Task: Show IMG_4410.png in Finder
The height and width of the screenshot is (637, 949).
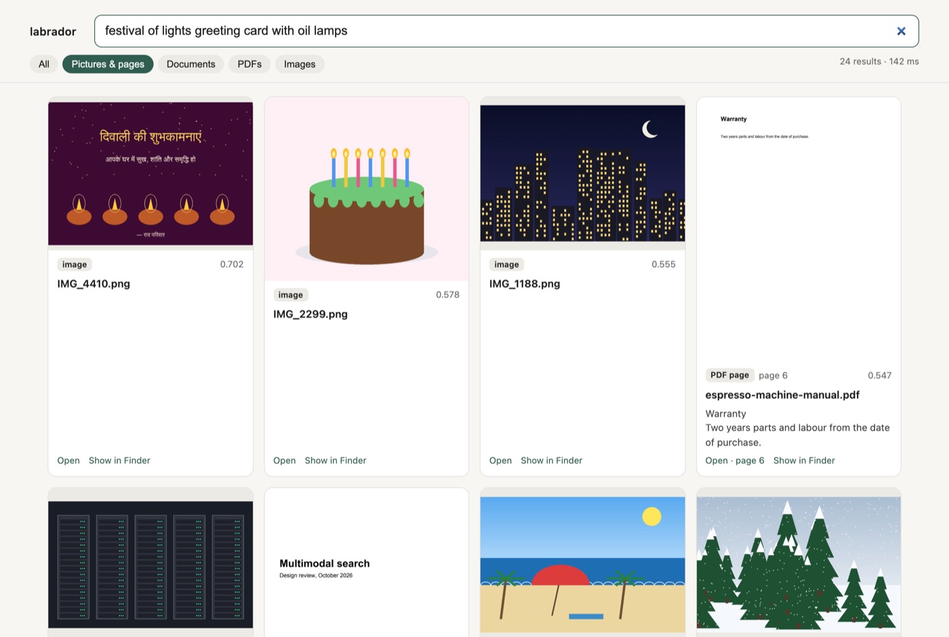Action: point(119,461)
